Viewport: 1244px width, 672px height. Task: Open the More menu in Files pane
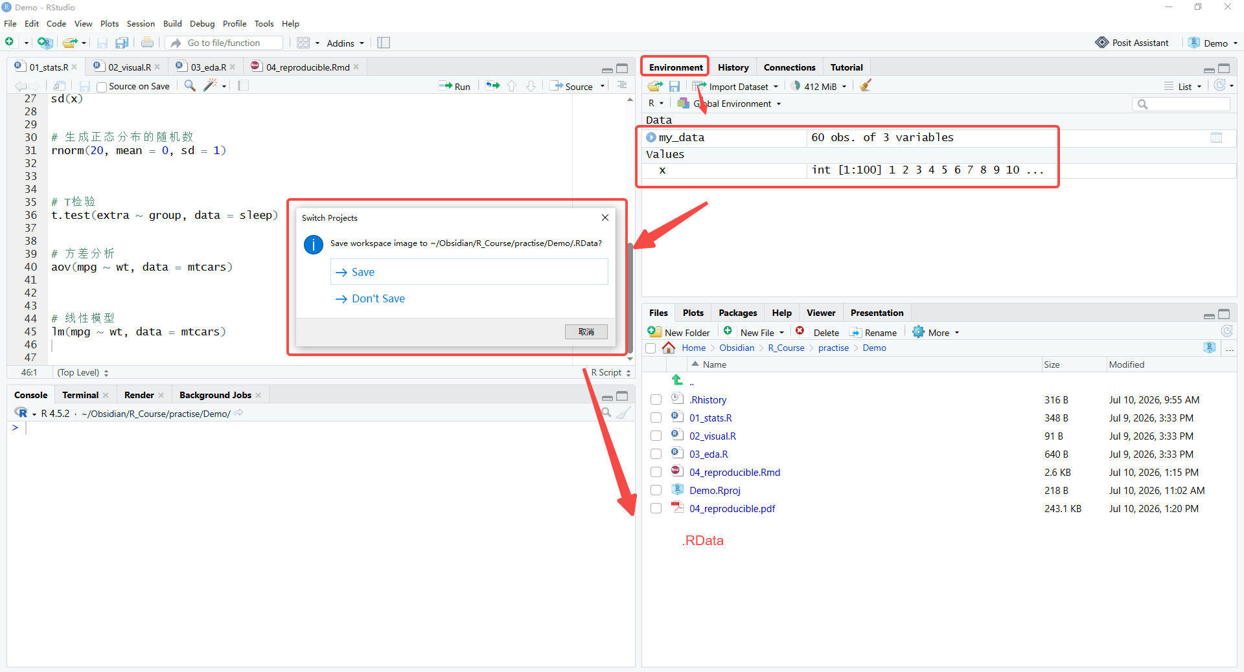(x=936, y=332)
